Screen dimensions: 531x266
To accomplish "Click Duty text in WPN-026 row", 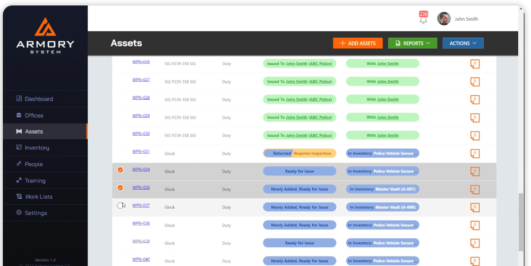I will click(227, 64).
